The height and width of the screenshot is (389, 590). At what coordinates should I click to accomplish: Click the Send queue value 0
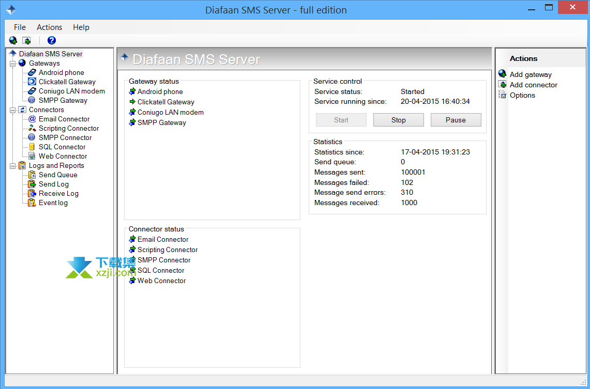[x=403, y=162]
